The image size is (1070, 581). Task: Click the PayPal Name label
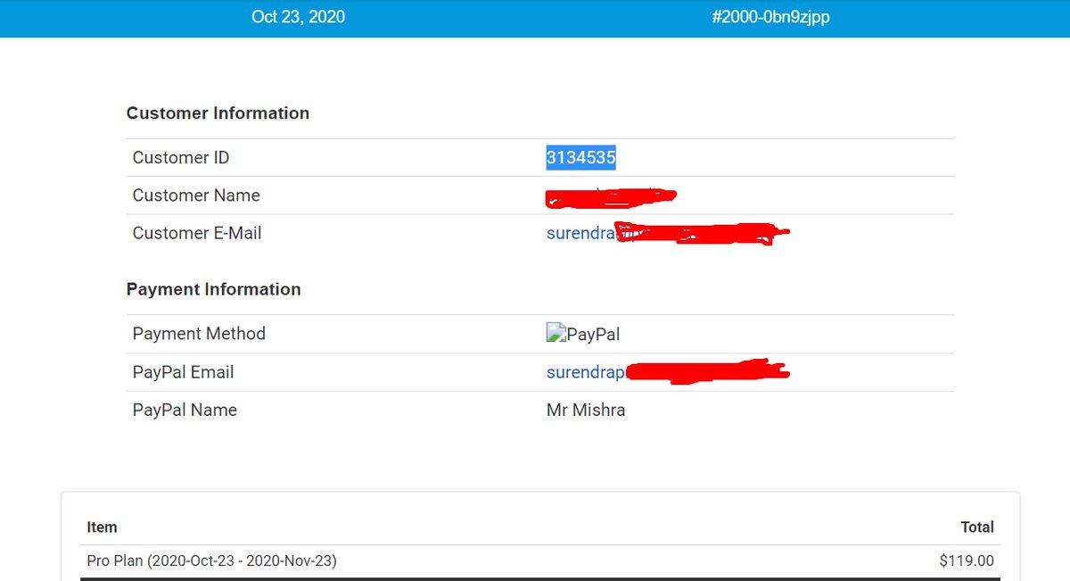pyautogui.click(x=185, y=411)
